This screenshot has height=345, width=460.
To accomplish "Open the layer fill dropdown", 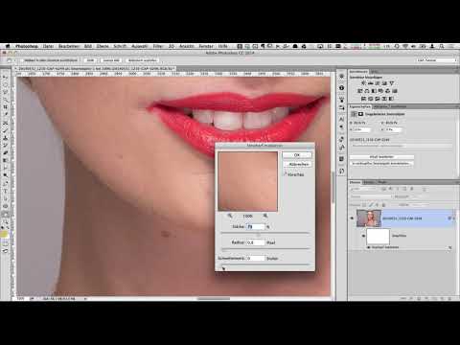I will (x=421, y=205).
